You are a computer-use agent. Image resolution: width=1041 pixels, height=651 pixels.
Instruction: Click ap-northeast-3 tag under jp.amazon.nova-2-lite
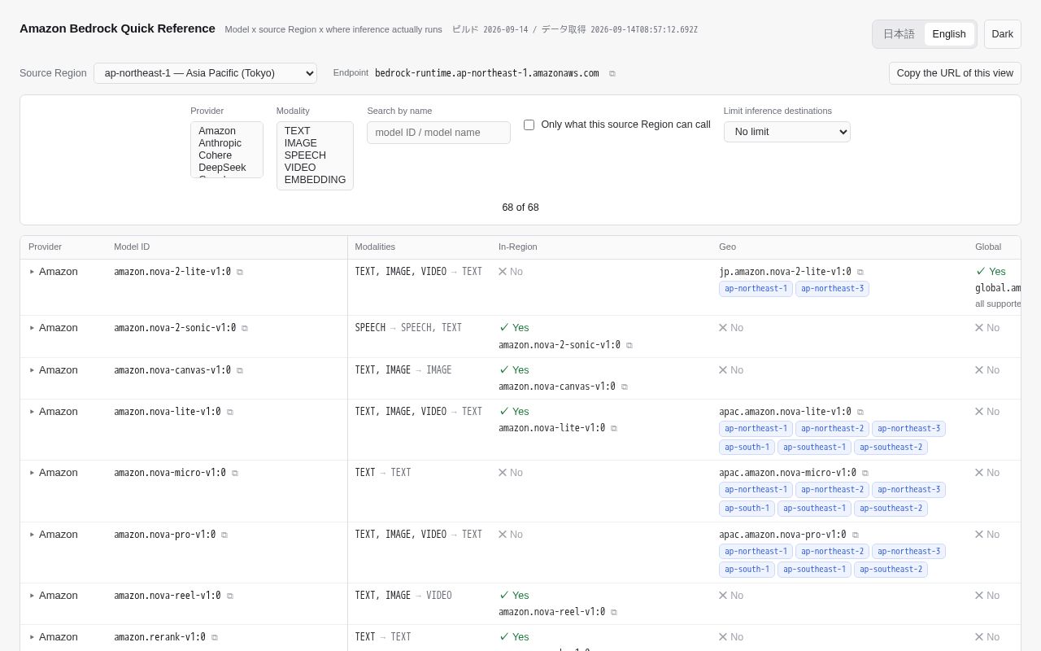832,289
